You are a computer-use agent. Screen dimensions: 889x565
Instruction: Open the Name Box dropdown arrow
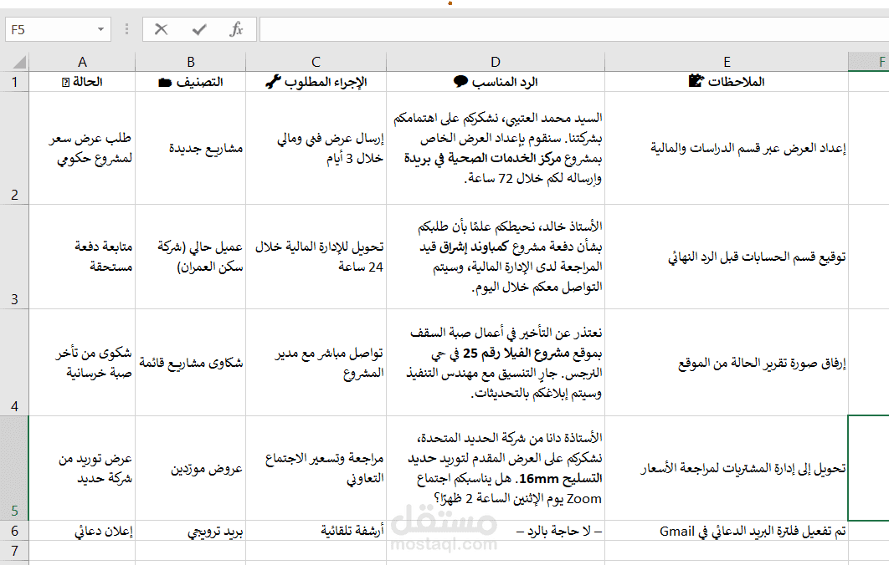point(100,29)
